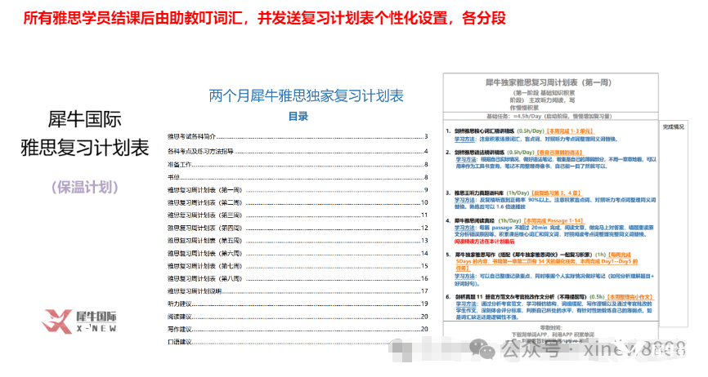Select the red headline about 雅思学员结课后由助教盯词汇
This screenshot has height=377, width=708.
[264, 18]
